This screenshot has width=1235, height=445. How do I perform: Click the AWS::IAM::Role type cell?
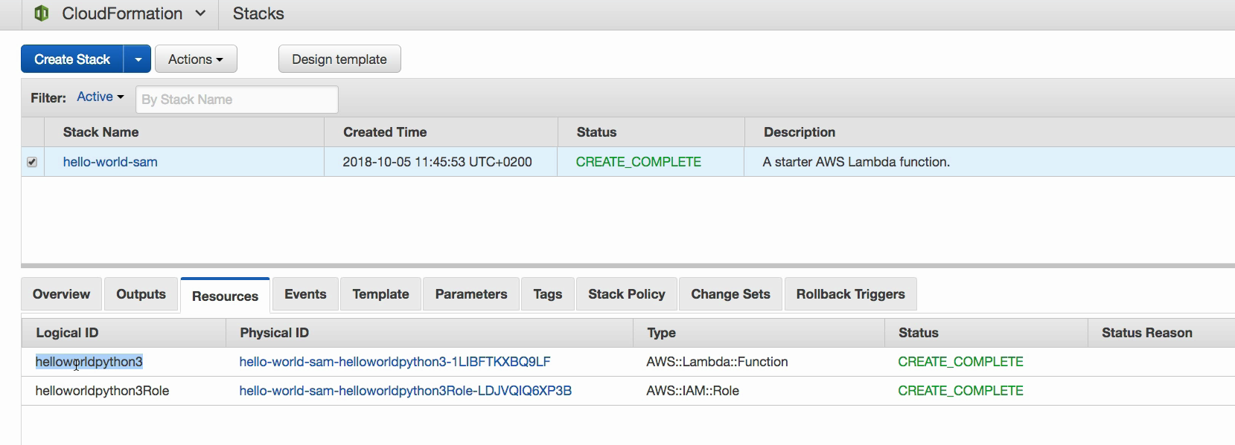(x=692, y=391)
